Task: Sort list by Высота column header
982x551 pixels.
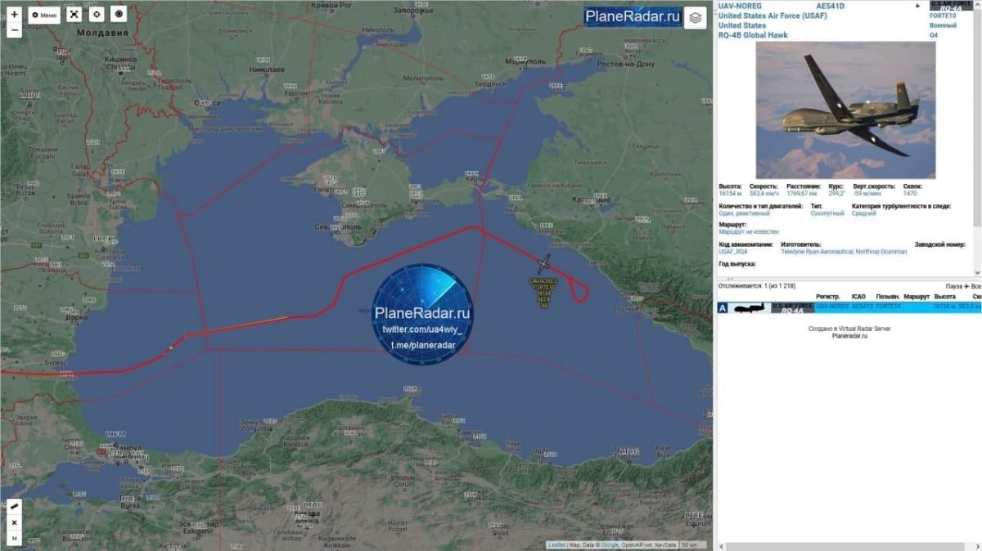Action: (945, 296)
